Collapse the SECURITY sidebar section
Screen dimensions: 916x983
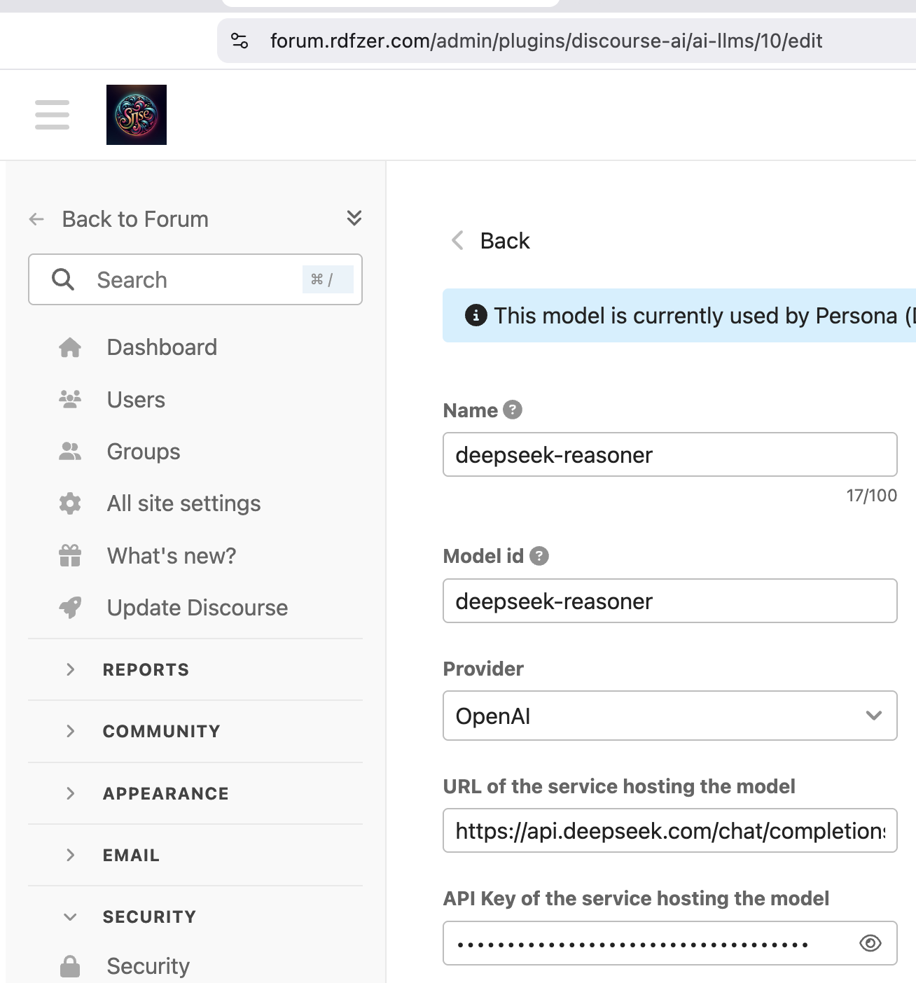pyautogui.click(x=148, y=916)
